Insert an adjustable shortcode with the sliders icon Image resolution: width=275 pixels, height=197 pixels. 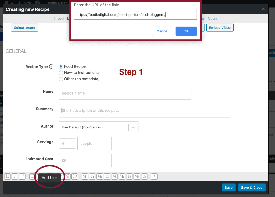(x=67, y=176)
